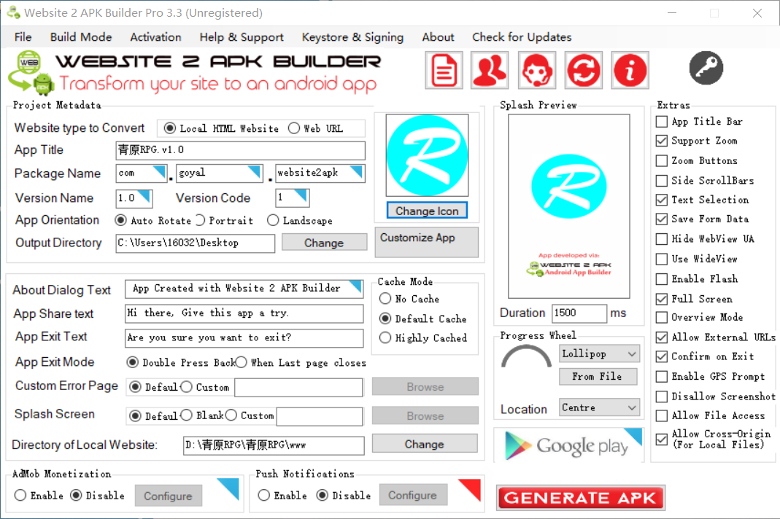Click the App Title input field

click(240, 150)
